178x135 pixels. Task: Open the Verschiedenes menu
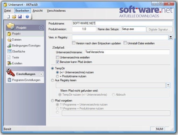coord(56,11)
